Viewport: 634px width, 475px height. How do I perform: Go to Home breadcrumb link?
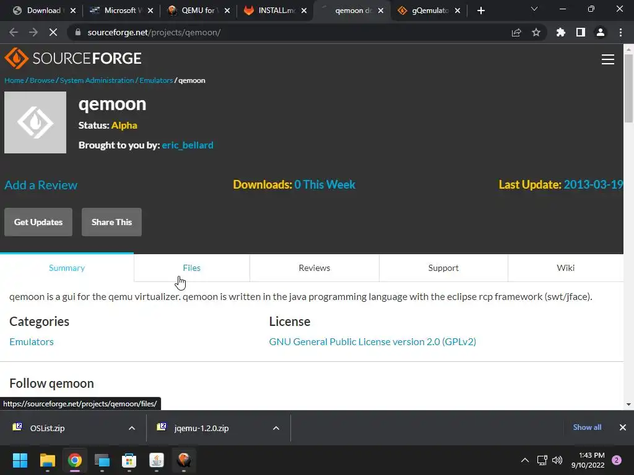click(x=14, y=80)
